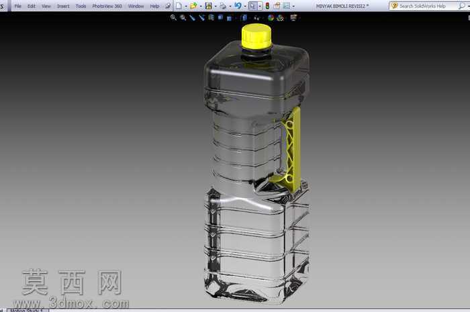Open the Window menu
The width and height of the screenshot is (470, 312).
point(136,6)
